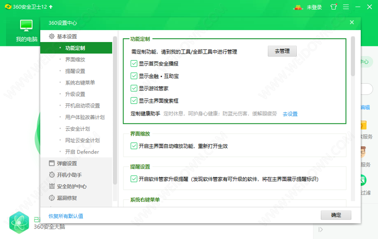
Task: Expand the 安全防护中心 category
Action: point(76,186)
